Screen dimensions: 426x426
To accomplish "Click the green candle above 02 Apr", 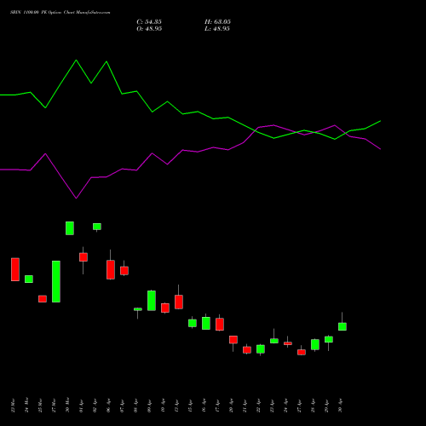I will [97, 227].
